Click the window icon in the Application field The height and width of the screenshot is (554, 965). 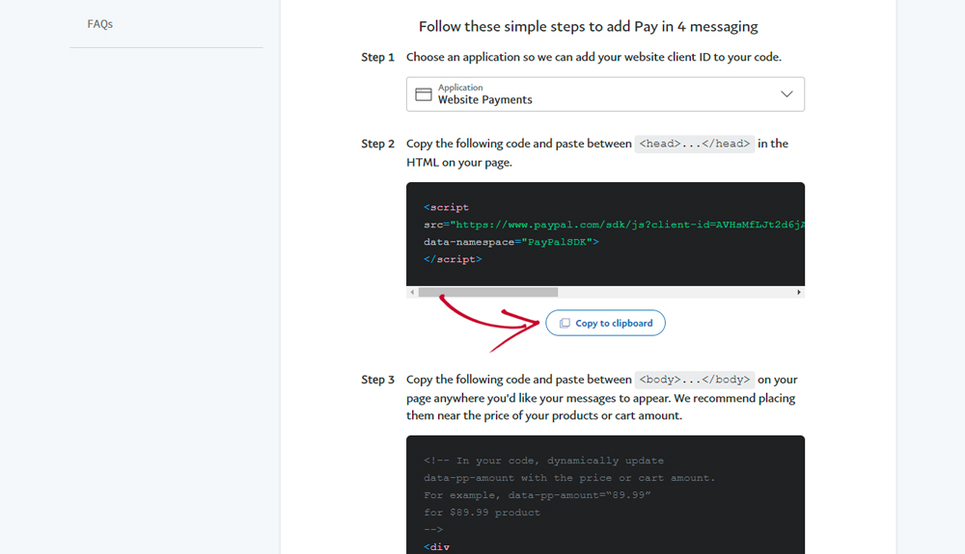[423, 94]
